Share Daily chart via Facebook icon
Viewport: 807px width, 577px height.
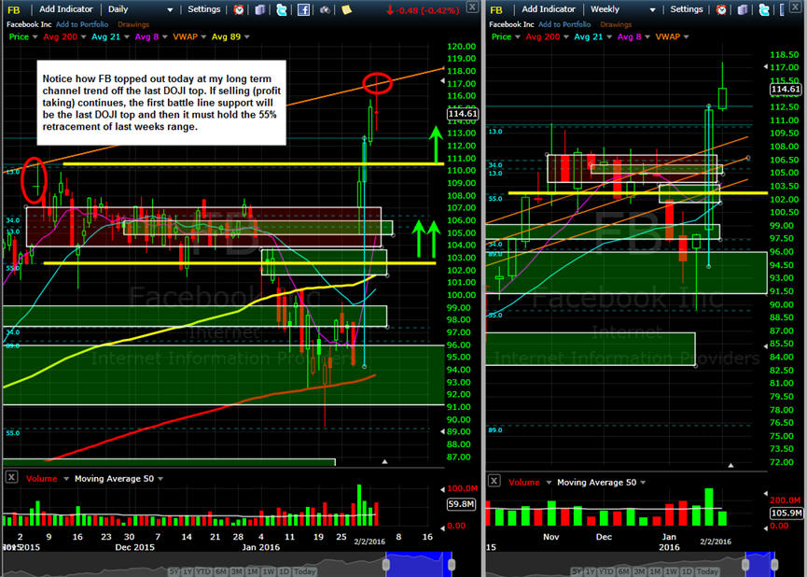(x=303, y=9)
